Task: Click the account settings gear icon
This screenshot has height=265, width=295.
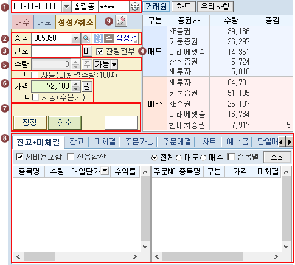Action: pyautogui.click(x=135, y=7)
